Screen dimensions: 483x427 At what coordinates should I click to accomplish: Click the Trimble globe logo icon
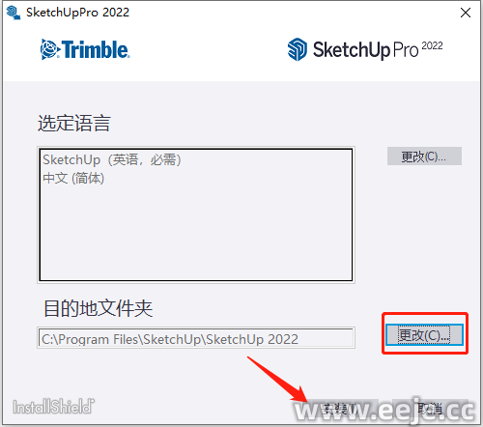click(x=50, y=49)
